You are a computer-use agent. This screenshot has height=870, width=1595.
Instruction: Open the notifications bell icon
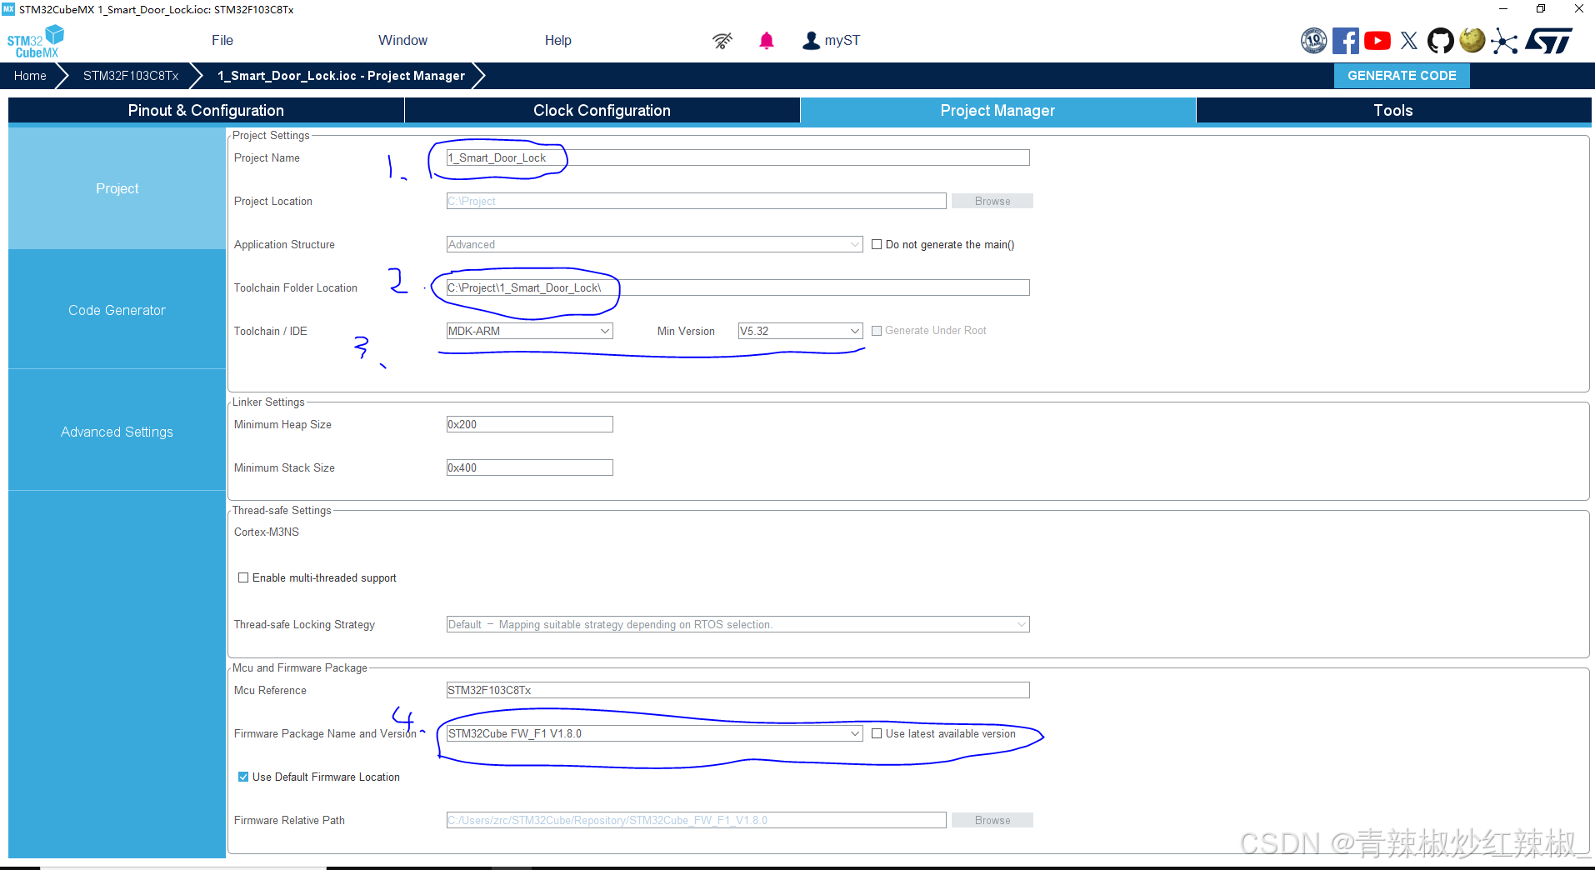coord(767,41)
